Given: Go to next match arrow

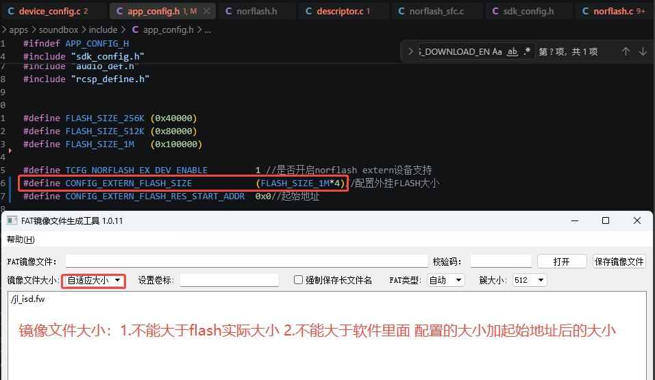Looking at the screenshot, I should [643, 51].
